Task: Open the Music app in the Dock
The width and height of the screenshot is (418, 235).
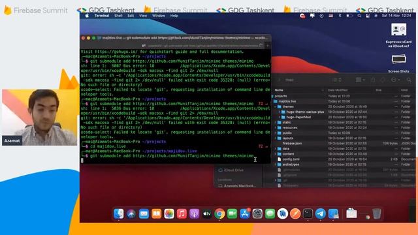Action: 182,213
